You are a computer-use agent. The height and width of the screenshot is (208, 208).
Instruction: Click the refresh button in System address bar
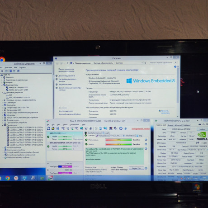[145, 63]
